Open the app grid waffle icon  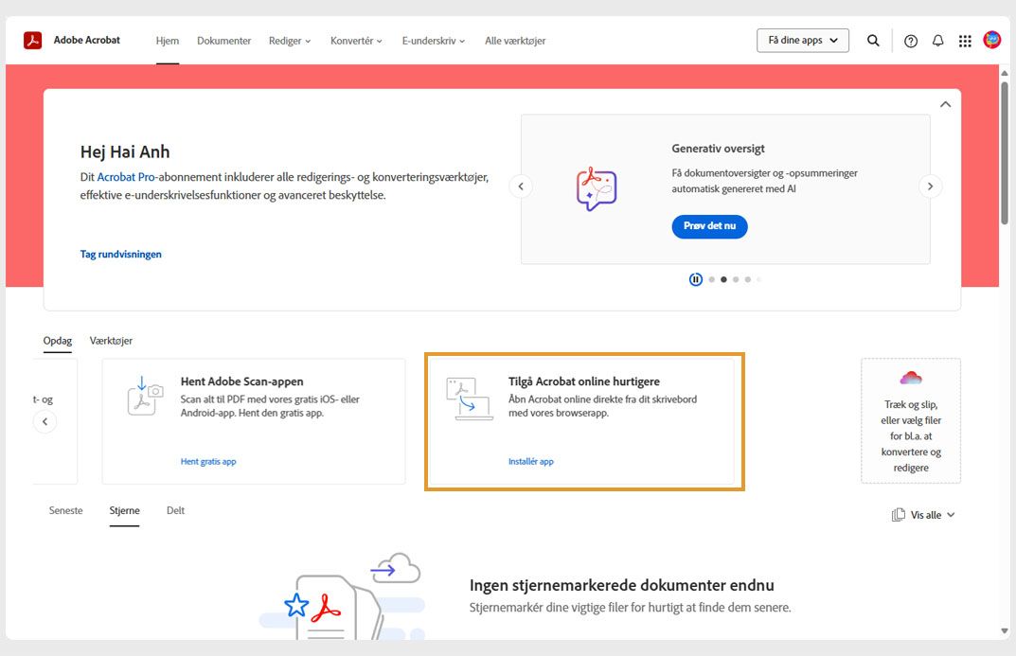tap(964, 41)
